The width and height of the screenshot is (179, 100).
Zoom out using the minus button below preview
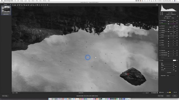pos(13,93)
